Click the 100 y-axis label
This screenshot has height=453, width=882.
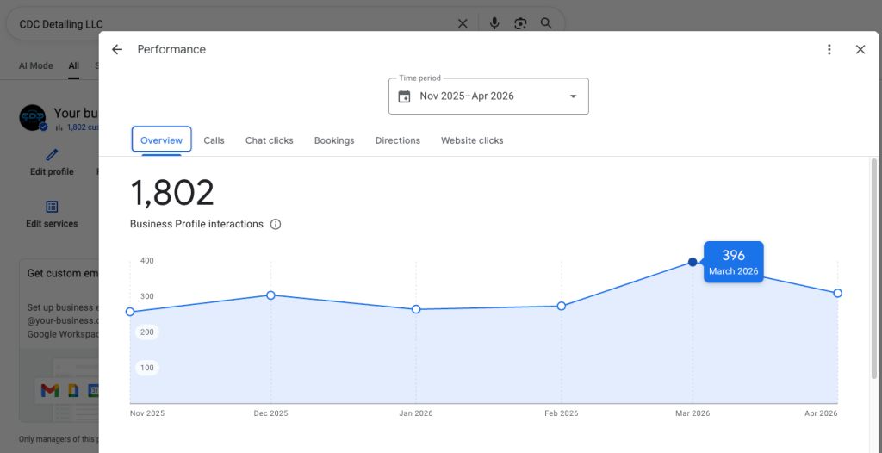click(147, 368)
